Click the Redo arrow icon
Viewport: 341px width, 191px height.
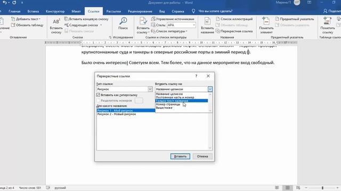[x=14, y=3]
